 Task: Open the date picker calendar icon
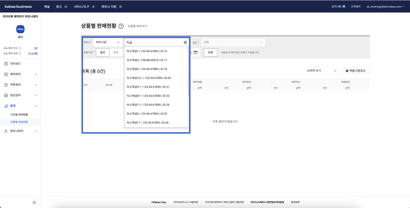click(195, 52)
